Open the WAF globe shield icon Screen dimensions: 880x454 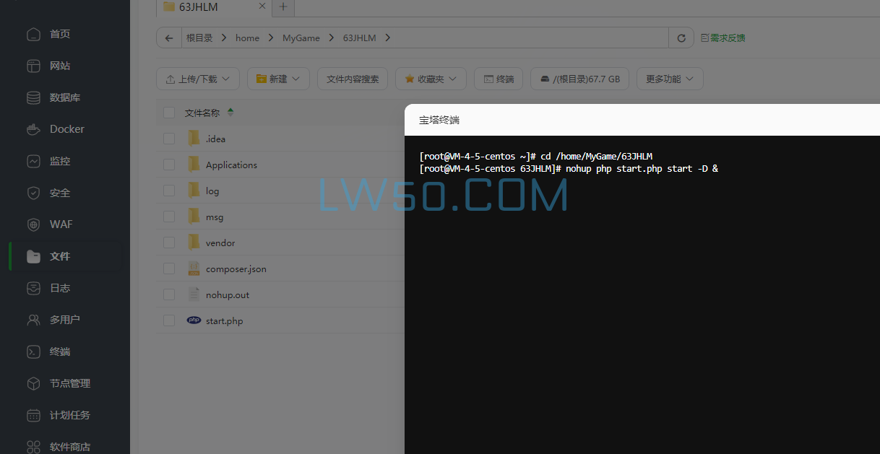(x=33, y=224)
